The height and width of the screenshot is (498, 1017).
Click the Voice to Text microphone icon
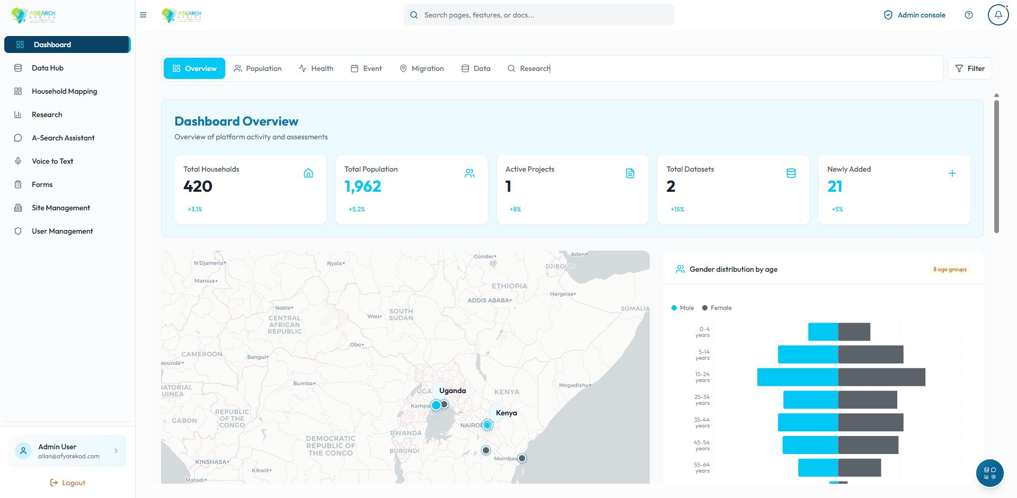point(18,161)
